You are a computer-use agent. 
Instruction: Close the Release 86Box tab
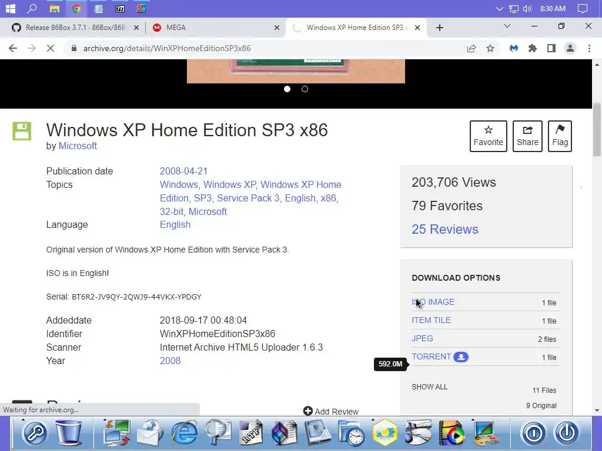pos(136,28)
